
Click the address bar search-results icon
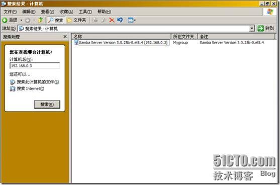pyautogui.click(x=21, y=28)
